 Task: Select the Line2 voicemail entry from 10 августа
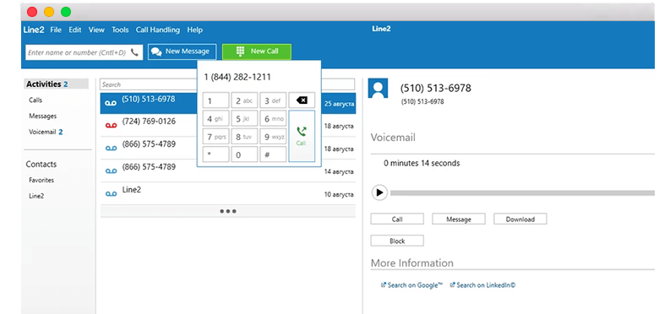click(x=228, y=193)
